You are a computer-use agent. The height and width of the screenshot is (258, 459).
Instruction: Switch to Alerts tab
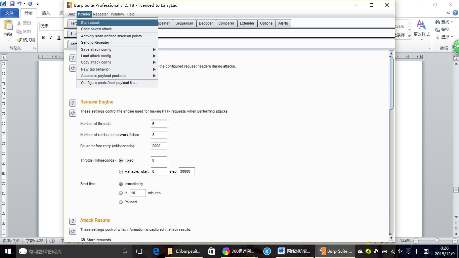pyautogui.click(x=283, y=23)
